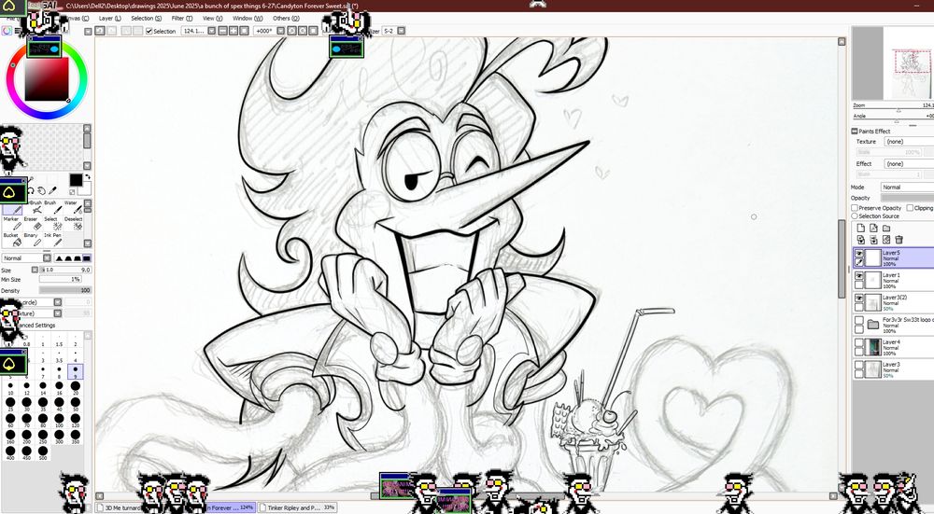Clear the selected layer contents
This screenshot has height=514, width=934.
886,240
